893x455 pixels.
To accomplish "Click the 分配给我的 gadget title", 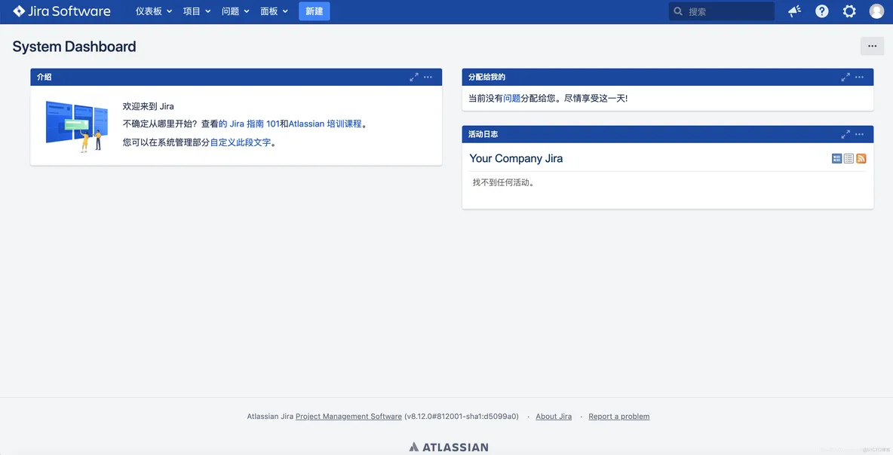I will point(487,77).
